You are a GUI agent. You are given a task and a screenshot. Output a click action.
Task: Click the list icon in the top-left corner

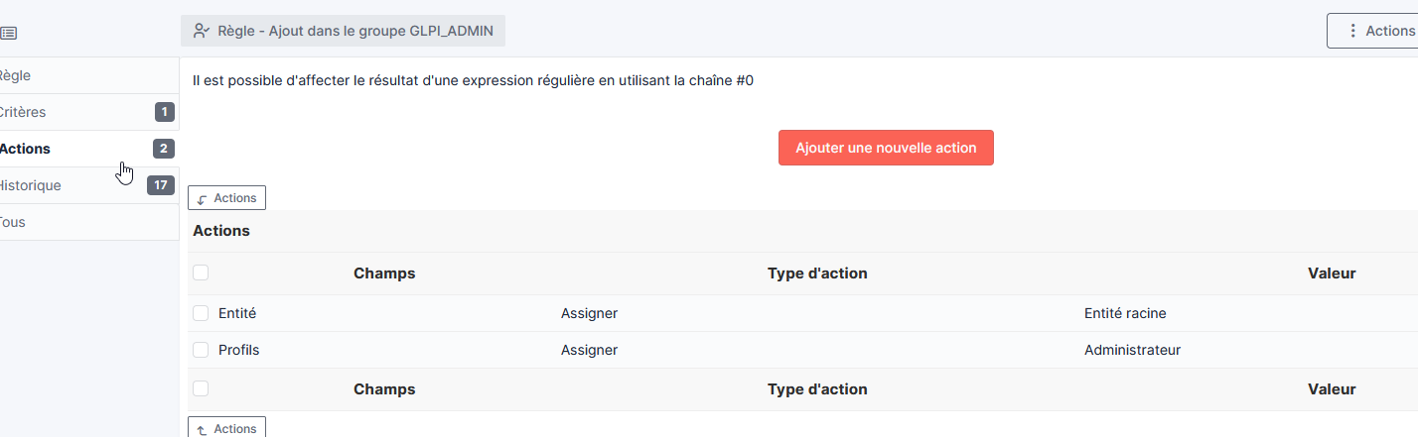tap(8, 32)
